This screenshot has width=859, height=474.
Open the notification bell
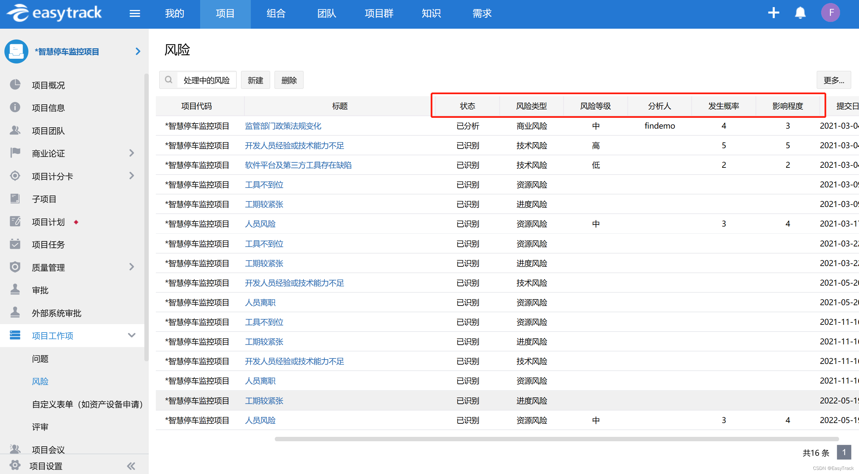[800, 13]
